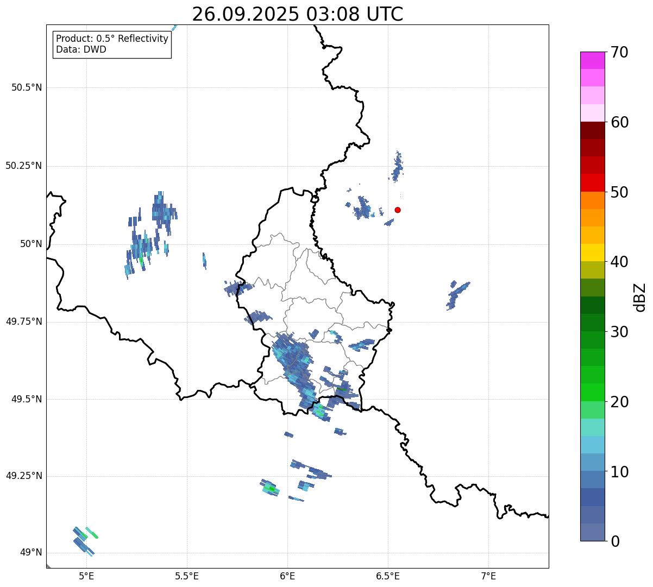Click the 49.5°N latitude label
The height and width of the screenshot is (587, 653).
(x=27, y=399)
